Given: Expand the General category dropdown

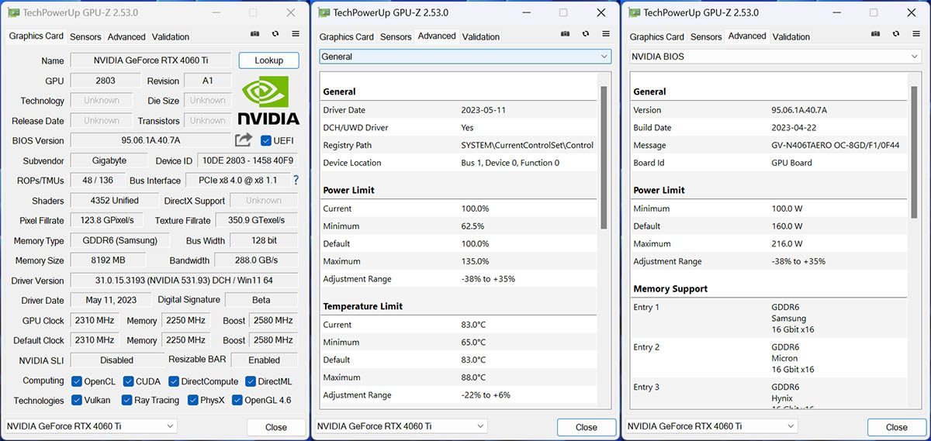Looking at the screenshot, I should click(x=465, y=57).
